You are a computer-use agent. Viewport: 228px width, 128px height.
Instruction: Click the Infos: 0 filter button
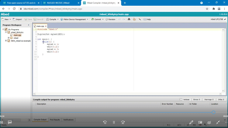(x=221, y=100)
